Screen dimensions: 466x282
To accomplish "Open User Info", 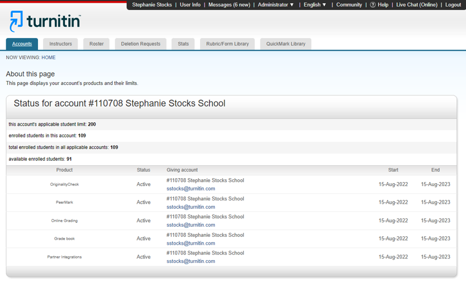I will (x=190, y=5).
